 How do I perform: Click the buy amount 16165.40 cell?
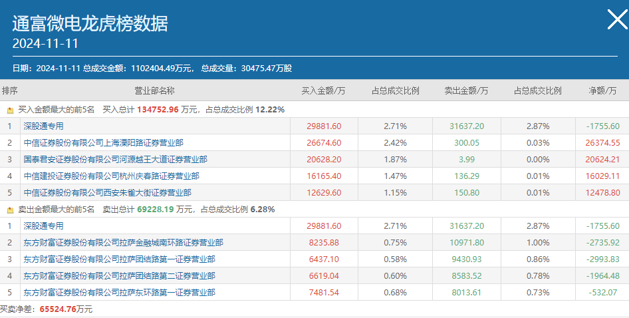[x=324, y=176]
